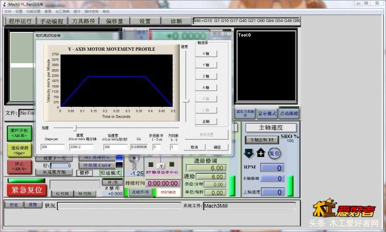
Task: Click the 主轴修调 value field
Action: [272, 179]
